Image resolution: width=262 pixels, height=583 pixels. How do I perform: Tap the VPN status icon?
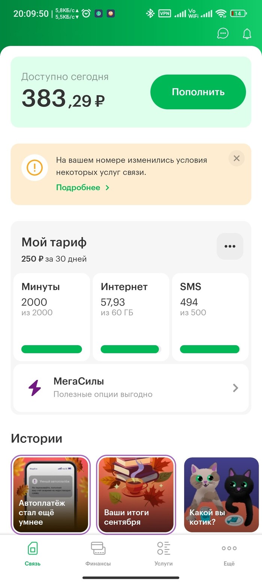tap(165, 13)
